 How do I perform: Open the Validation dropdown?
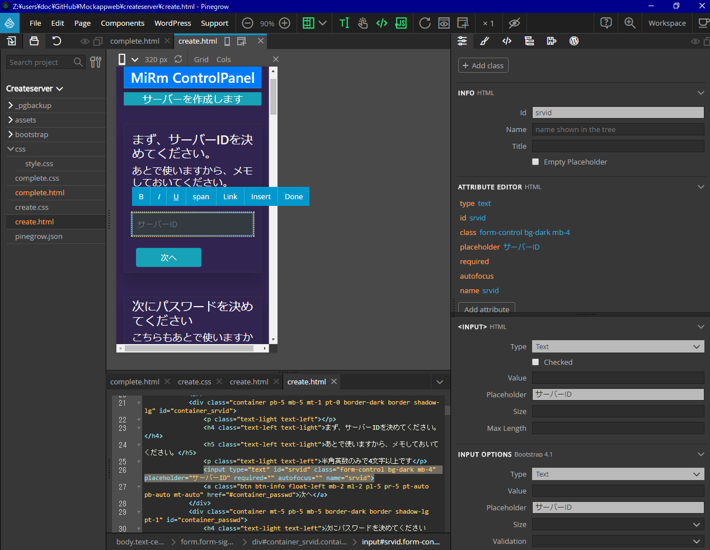point(618,541)
